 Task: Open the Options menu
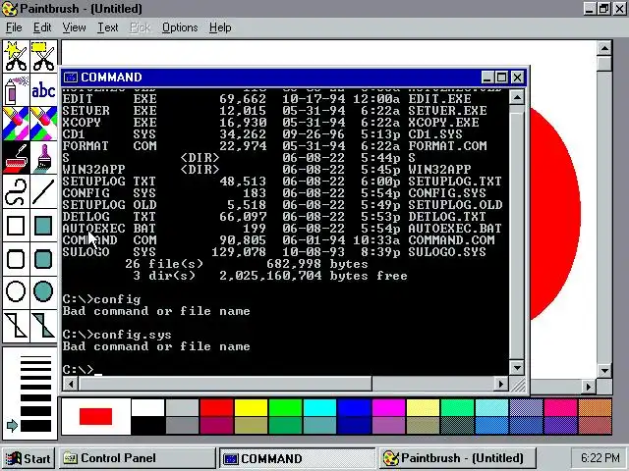point(180,27)
